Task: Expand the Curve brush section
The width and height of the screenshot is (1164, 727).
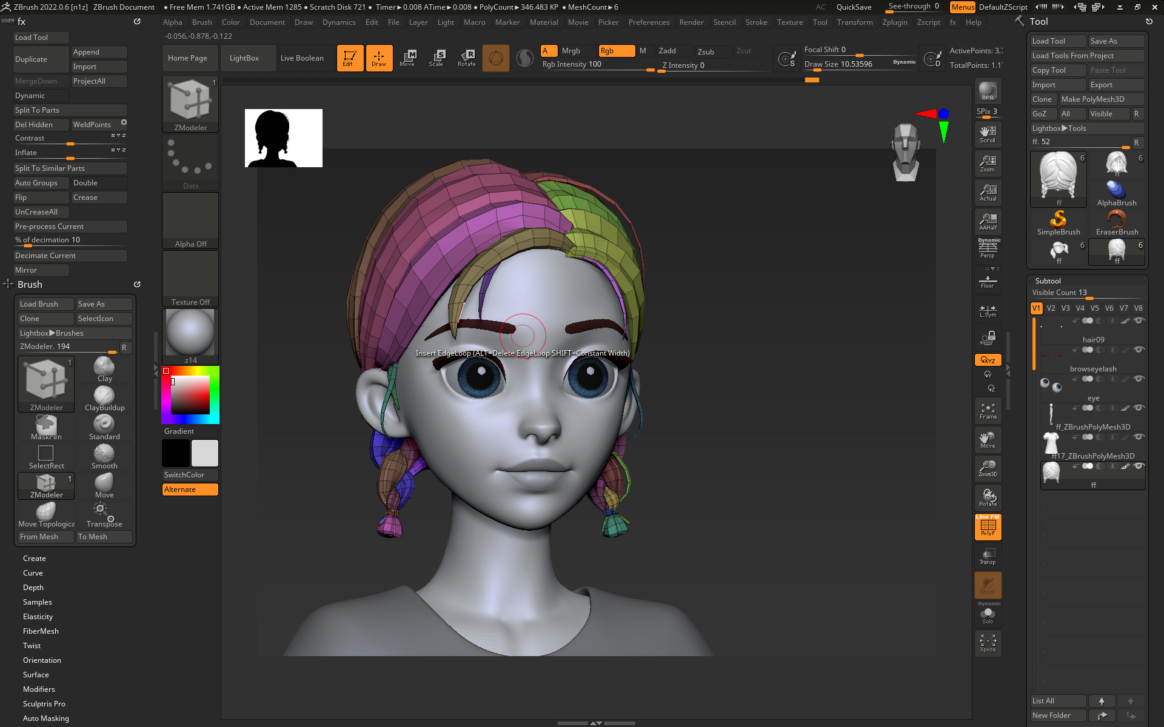Action: [33, 573]
